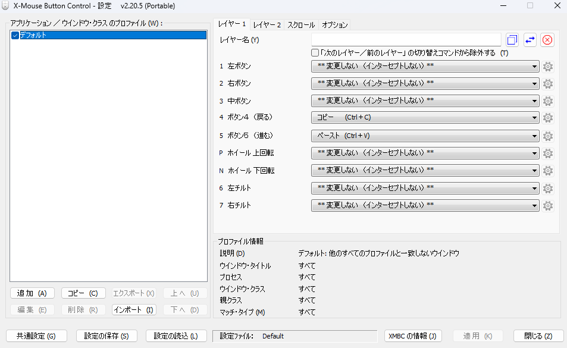
Task: Expand the 右チルト action dropdown
Action: click(x=425, y=205)
